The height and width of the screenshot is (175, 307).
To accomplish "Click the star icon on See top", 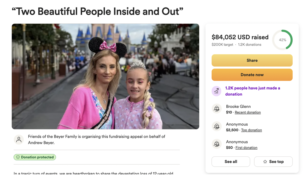I will [265, 162].
